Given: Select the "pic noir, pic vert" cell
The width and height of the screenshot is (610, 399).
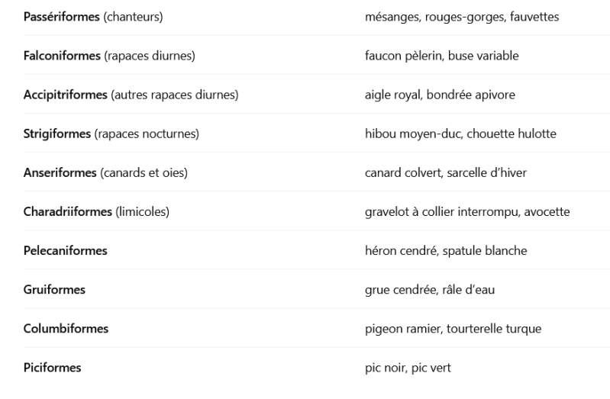Looking at the screenshot, I should coord(408,368).
